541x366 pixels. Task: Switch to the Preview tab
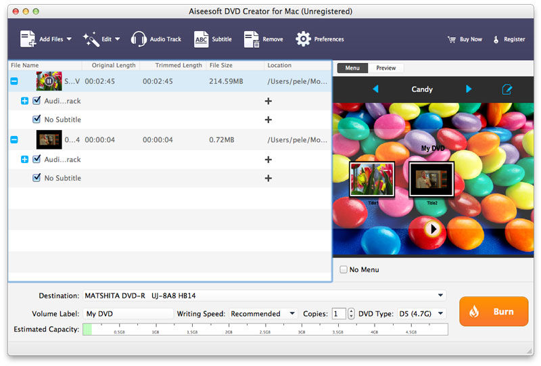point(385,68)
